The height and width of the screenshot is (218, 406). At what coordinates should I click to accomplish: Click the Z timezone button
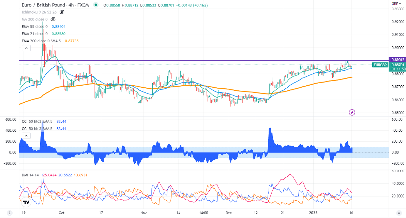[x=10, y=213]
